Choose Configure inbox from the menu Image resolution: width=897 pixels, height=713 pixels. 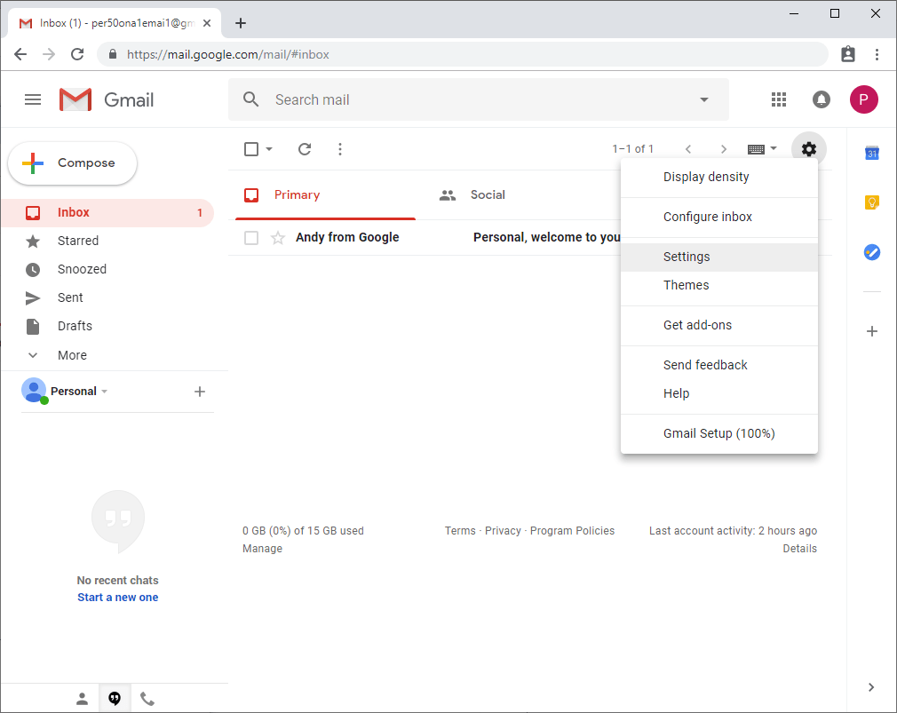719,218
